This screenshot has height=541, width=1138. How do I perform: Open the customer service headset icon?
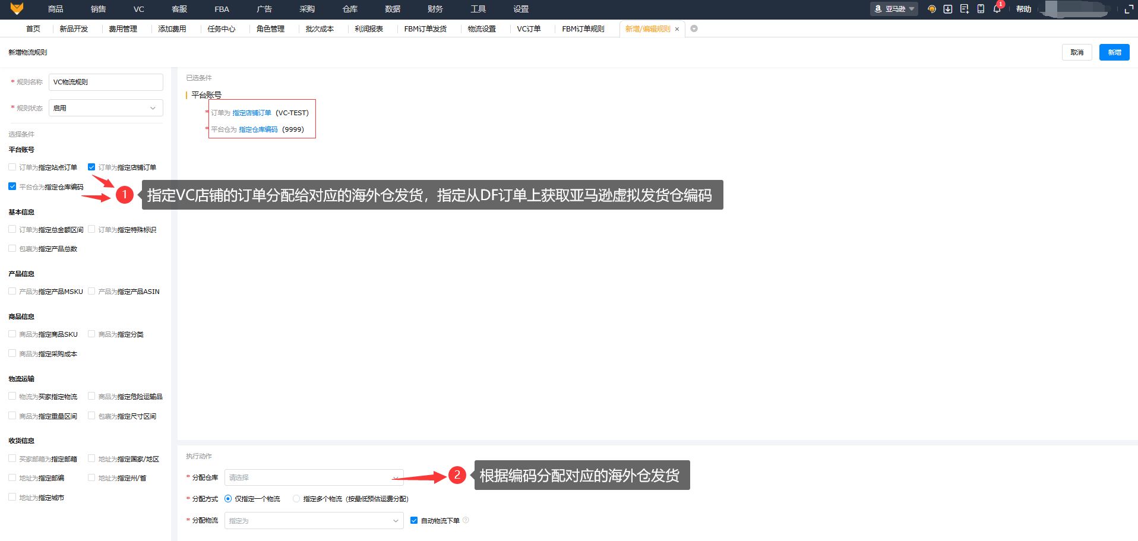coord(931,9)
